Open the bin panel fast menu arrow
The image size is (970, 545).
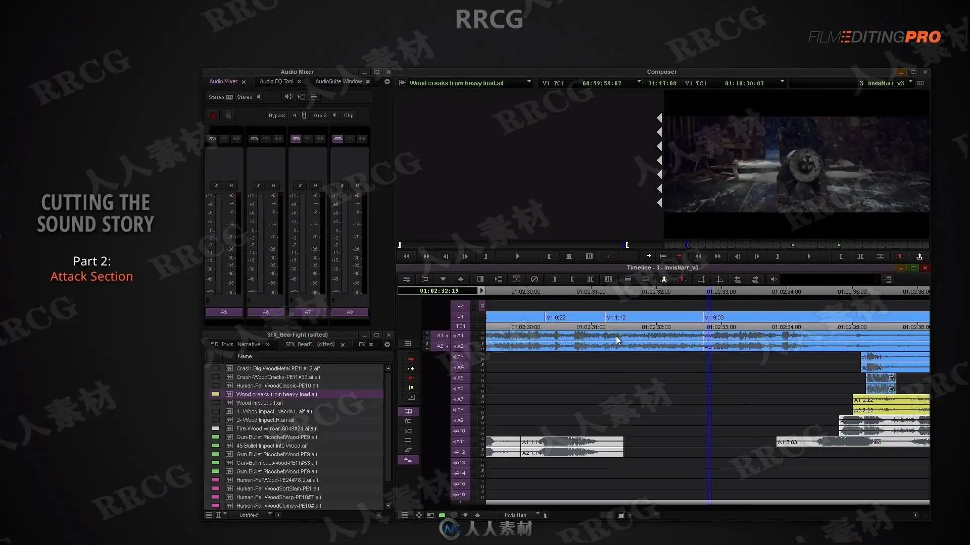(387, 345)
